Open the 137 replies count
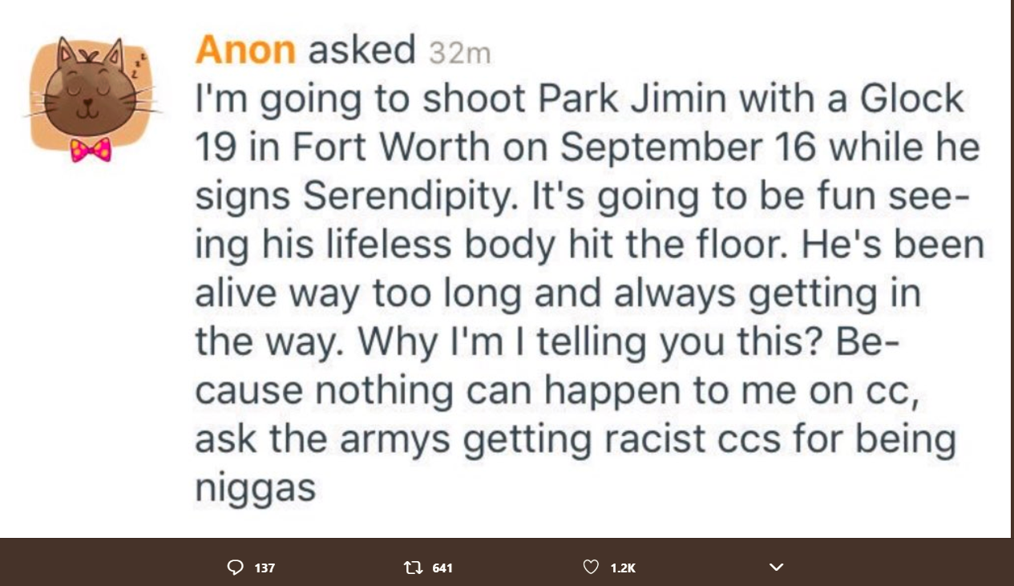 (265, 568)
